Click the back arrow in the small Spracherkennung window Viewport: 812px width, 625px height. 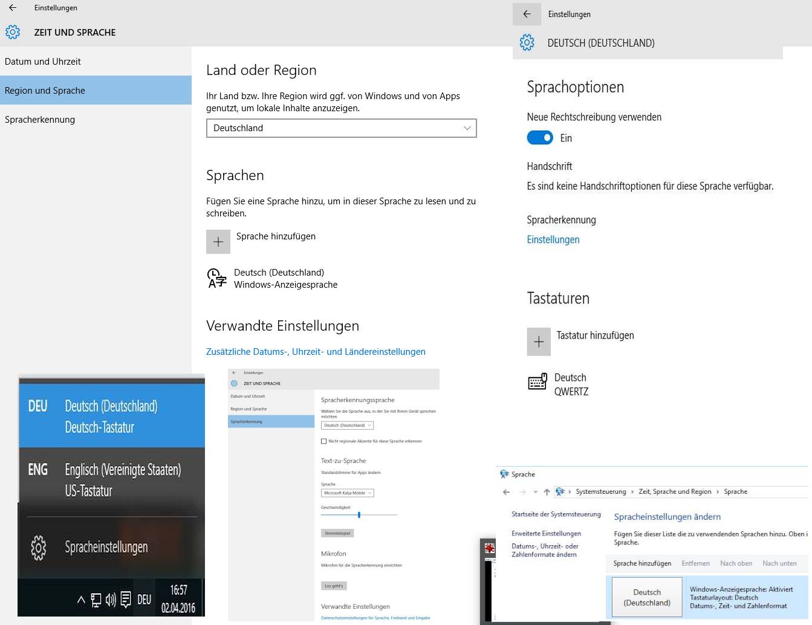pyautogui.click(x=234, y=373)
